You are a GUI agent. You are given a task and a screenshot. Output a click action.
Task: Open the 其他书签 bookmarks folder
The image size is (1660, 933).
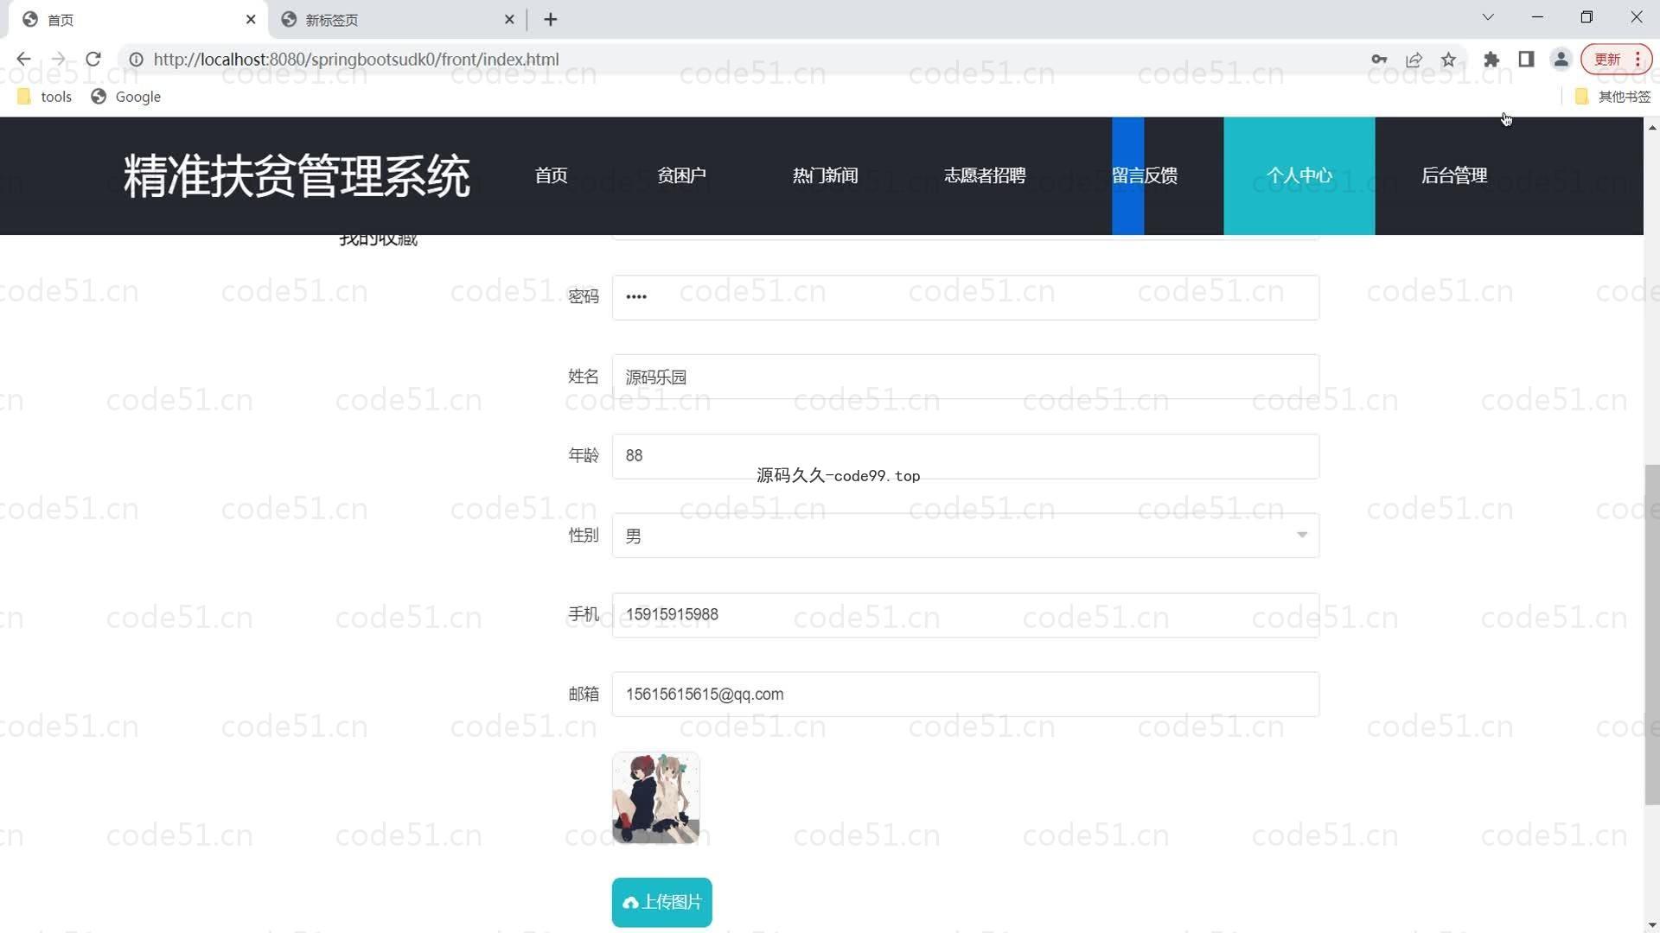point(1612,97)
